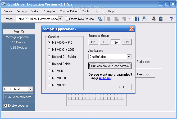Open the Device menu
The image size is (177, 119).
(8, 11)
